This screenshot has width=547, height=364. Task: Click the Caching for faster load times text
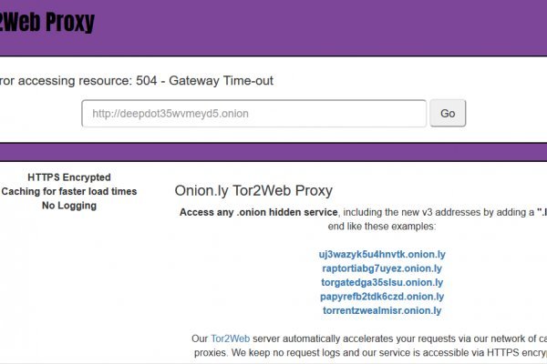tap(69, 191)
